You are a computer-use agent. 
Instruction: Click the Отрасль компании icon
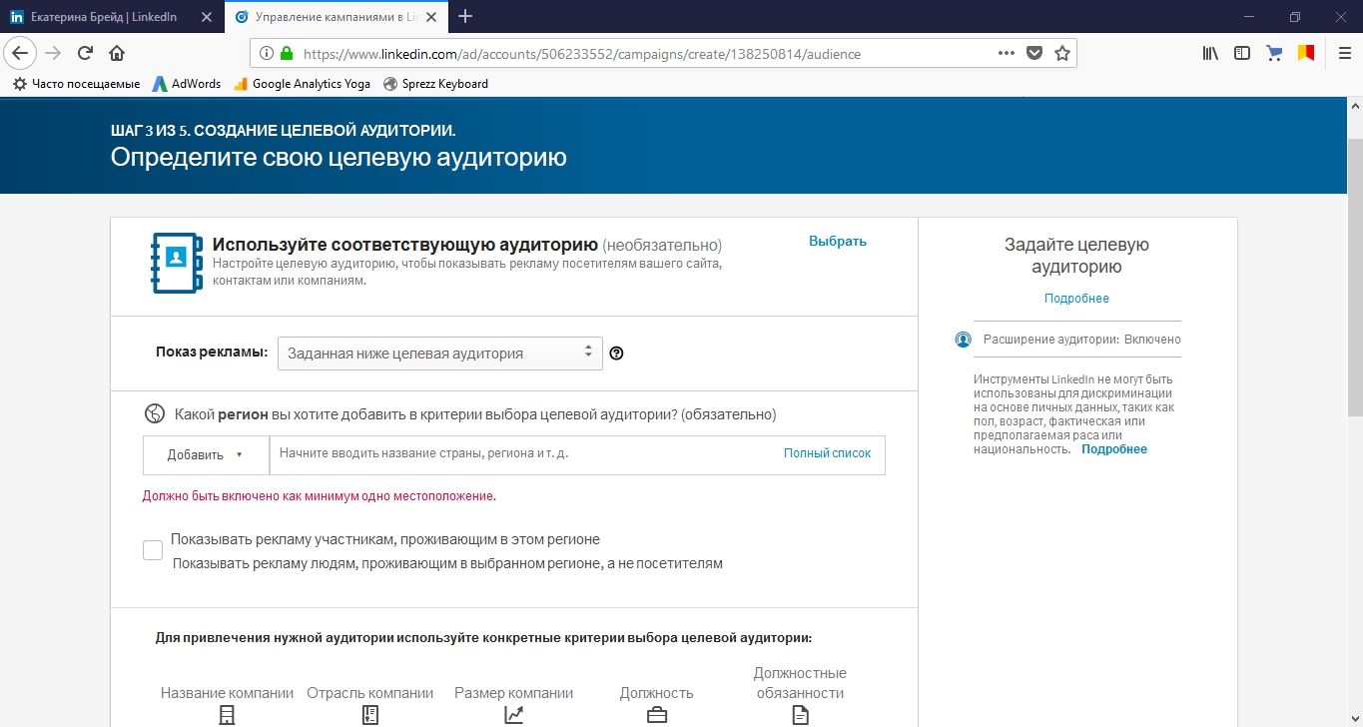pos(370,714)
